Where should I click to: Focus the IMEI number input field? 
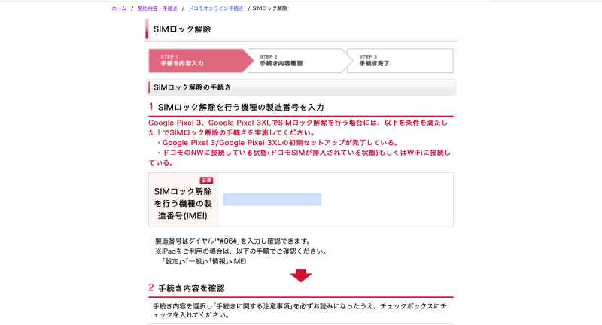[272, 199]
